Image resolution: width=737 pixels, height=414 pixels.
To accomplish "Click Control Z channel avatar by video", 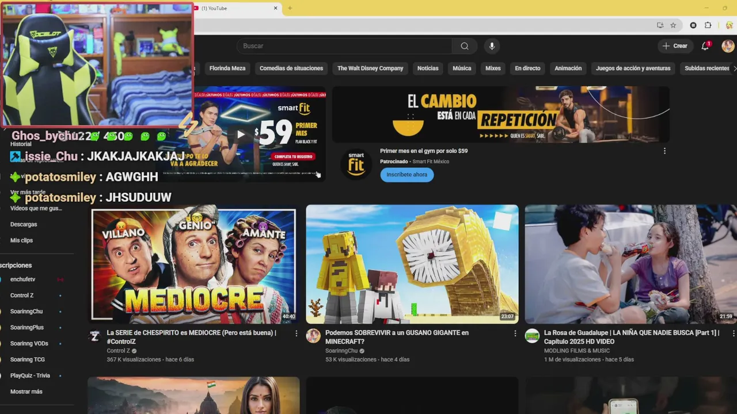I will pos(95,336).
